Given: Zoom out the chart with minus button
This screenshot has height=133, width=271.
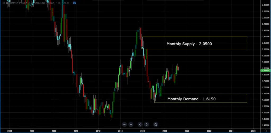Looking at the screenshot, I should 124,124.
